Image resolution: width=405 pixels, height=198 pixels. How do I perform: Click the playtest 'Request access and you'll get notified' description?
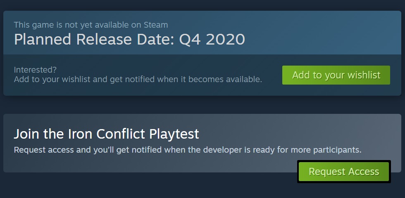click(x=188, y=150)
